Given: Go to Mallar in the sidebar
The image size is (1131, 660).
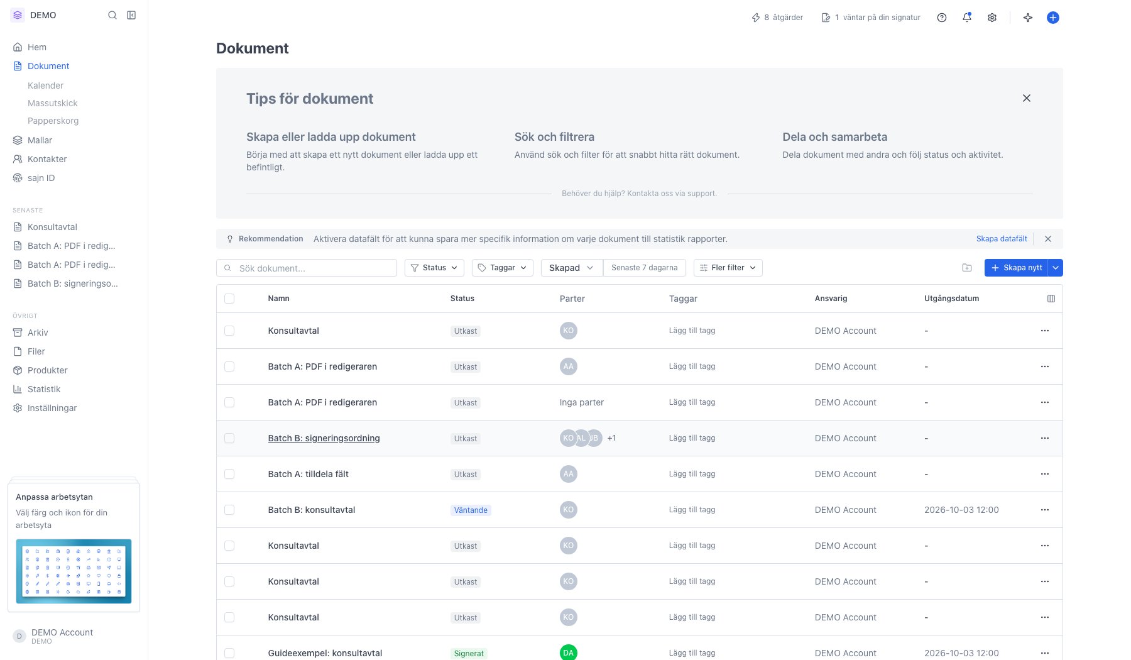Looking at the screenshot, I should click(40, 140).
